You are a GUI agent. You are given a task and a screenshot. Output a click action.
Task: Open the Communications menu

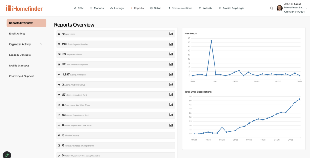(x=180, y=8)
